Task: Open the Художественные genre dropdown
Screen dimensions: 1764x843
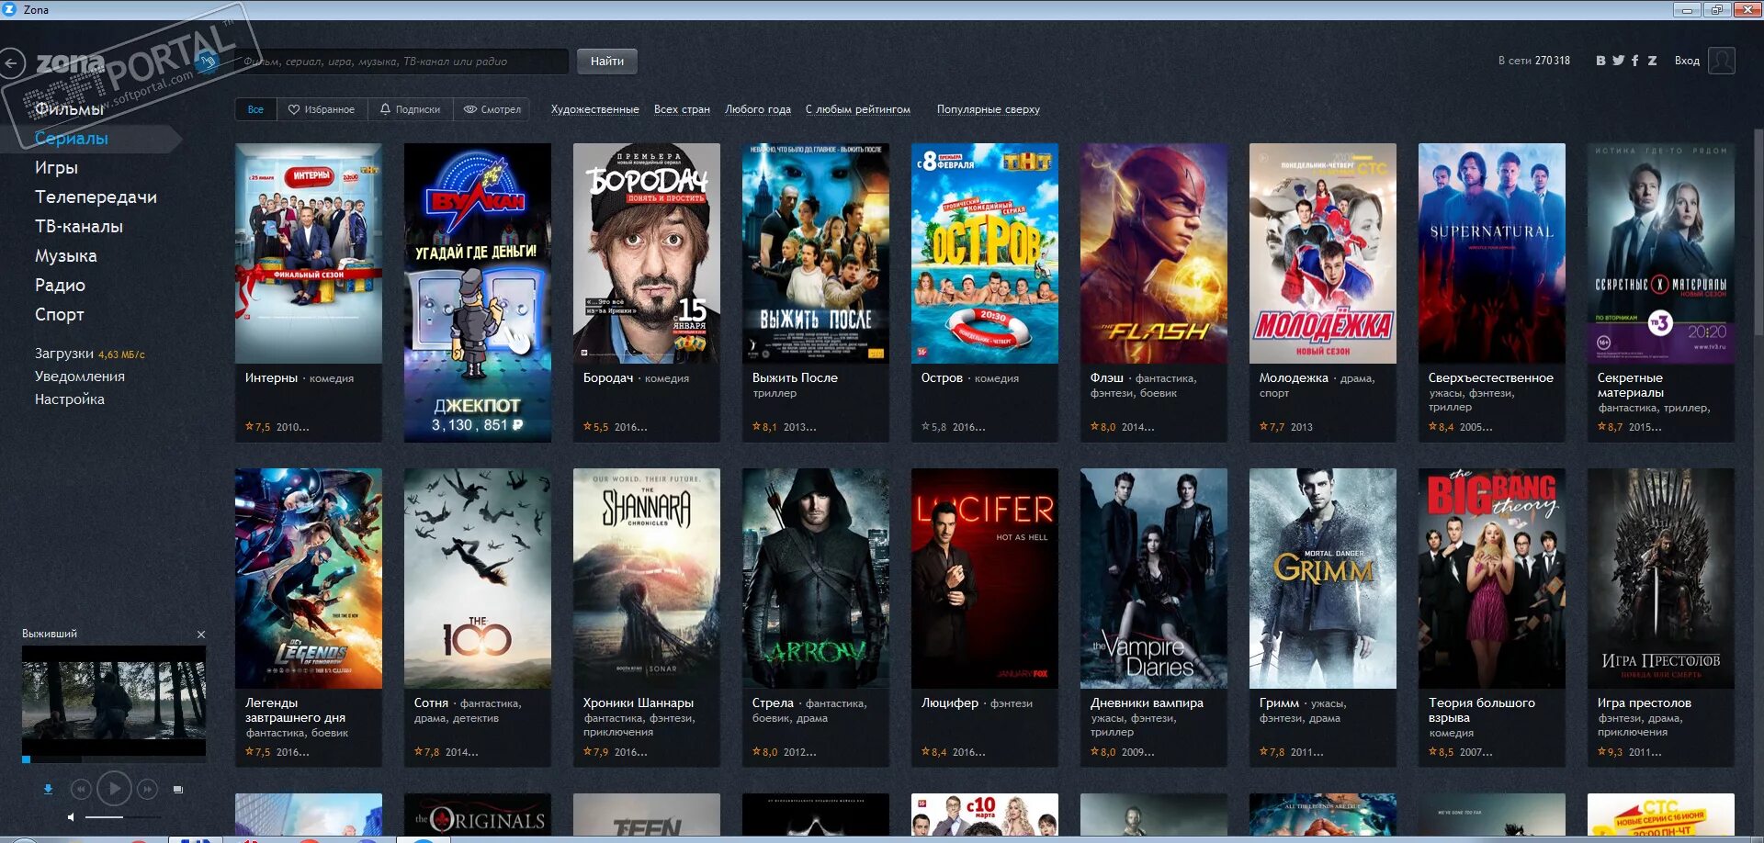Action: click(x=595, y=109)
